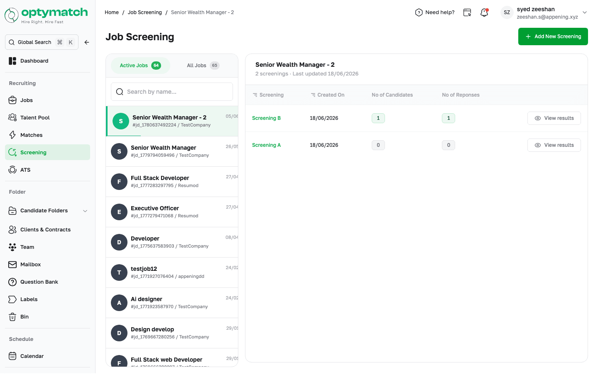Sort by Created On column
Screen dimensions: 598x377
(x=327, y=95)
